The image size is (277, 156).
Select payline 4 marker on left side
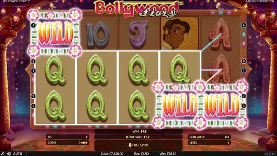point(33,25)
